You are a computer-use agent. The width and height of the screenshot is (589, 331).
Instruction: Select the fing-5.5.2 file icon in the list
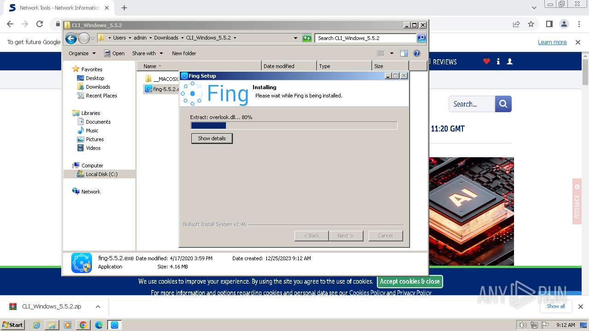point(148,89)
